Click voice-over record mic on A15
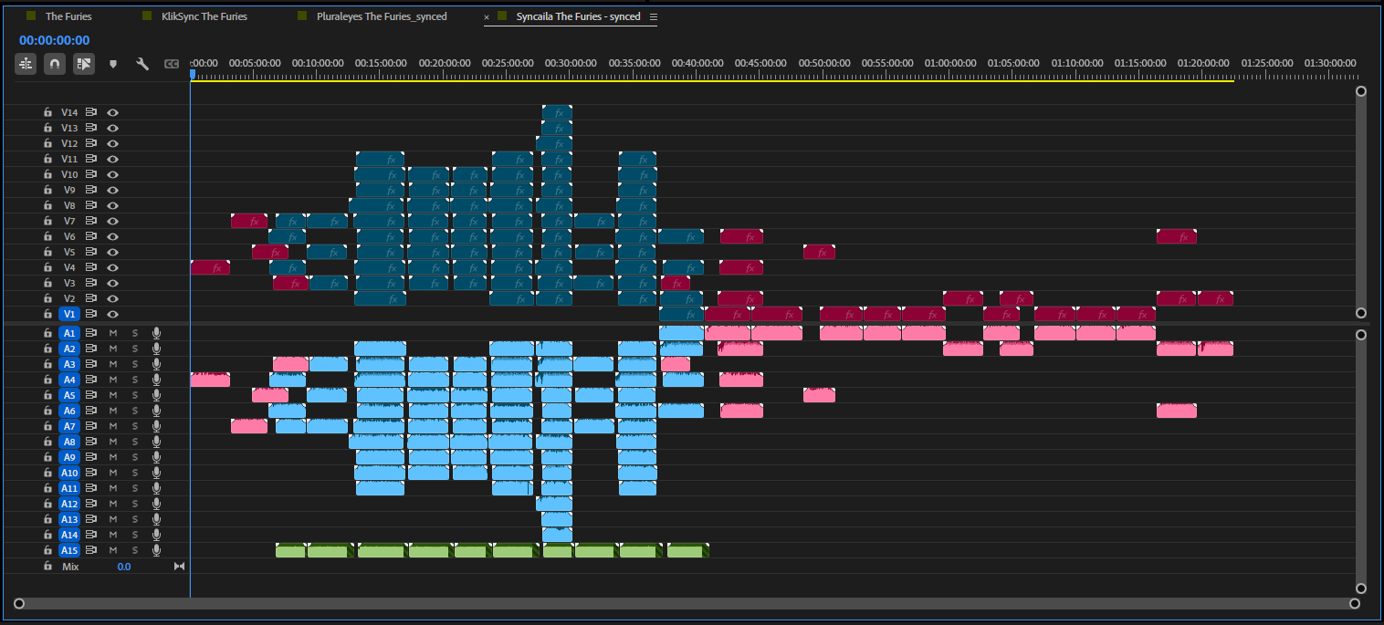1384x625 pixels. tap(157, 550)
